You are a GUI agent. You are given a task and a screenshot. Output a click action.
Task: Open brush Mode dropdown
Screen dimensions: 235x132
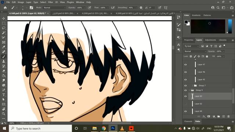pos(55,8)
